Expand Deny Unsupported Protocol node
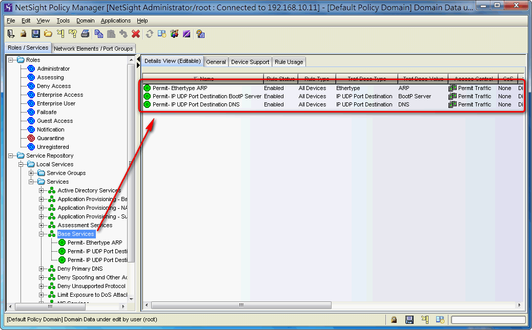 42,287
